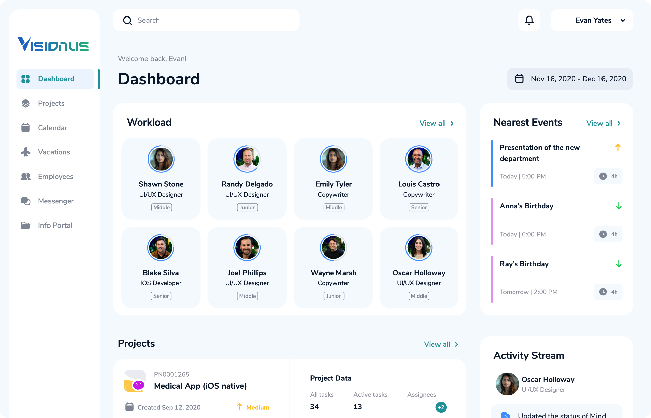Viewport: 651px width, 418px height.
Task: Open Louis Castro's workload card avatar
Action: (x=419, y=159)
